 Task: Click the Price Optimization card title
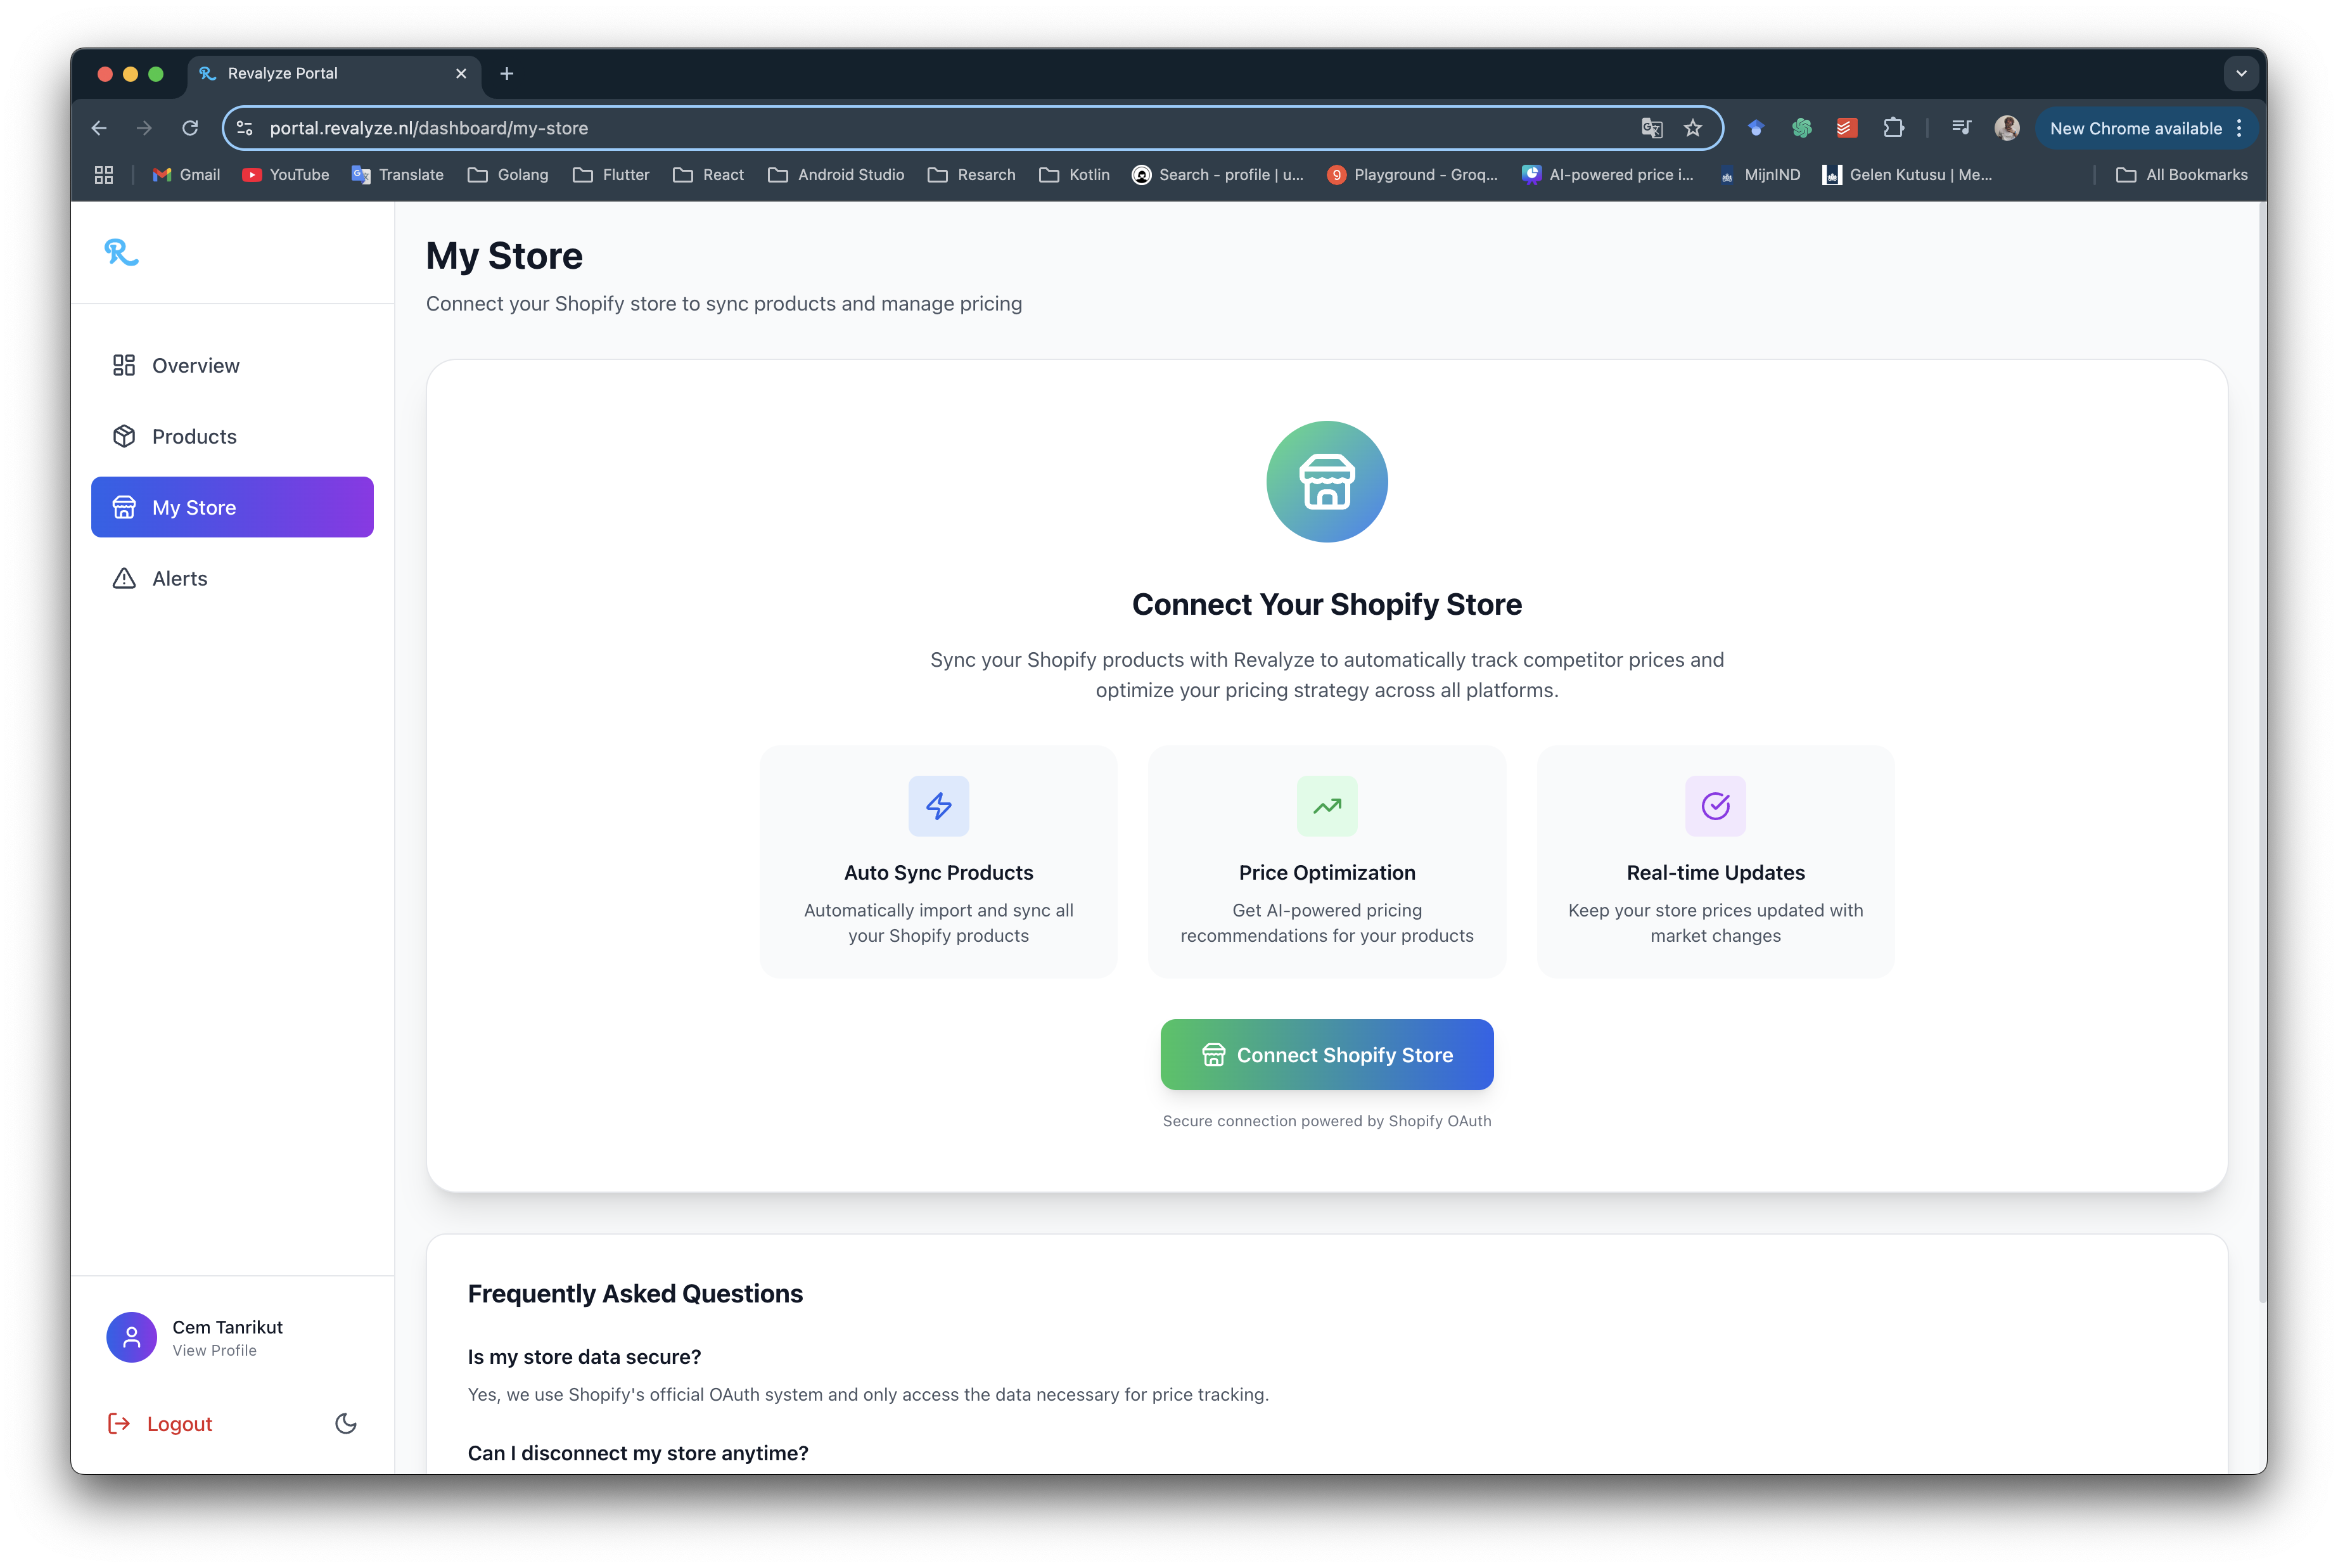tap(1326, 873)
